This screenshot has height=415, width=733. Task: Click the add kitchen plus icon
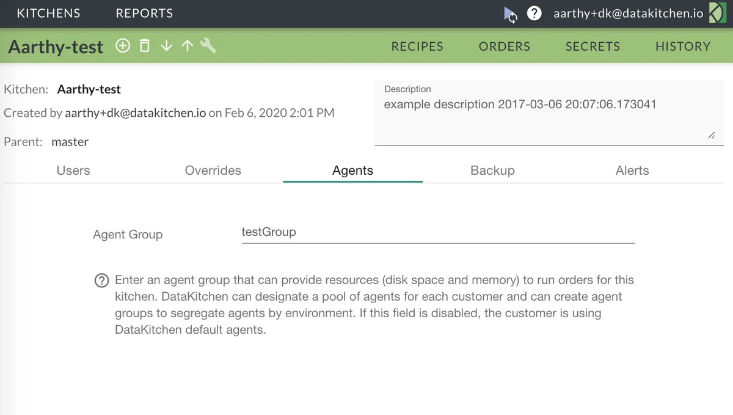[x=123, y=46]
